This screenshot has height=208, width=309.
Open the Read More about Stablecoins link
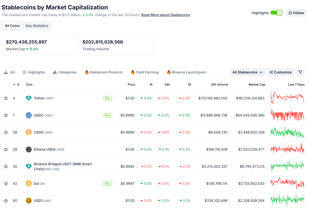click(166, 15)
